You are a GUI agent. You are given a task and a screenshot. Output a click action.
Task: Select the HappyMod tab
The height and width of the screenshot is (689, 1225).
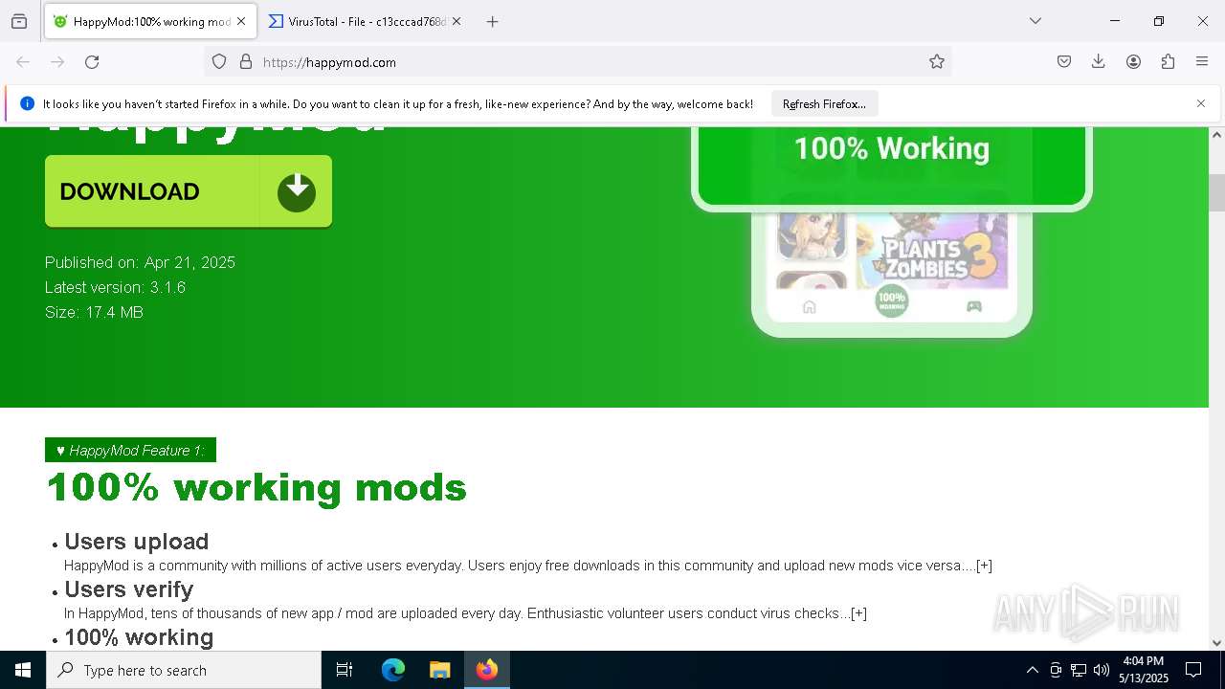pyautogui.click(x=149, y=21)
